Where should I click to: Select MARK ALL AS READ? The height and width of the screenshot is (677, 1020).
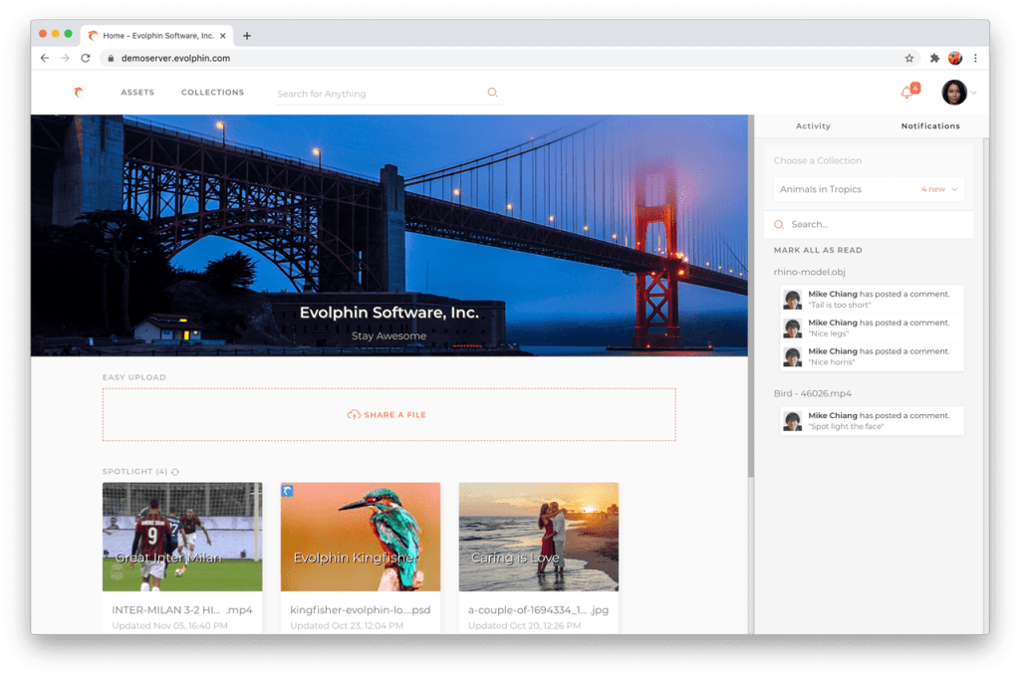tap(817, 249)
